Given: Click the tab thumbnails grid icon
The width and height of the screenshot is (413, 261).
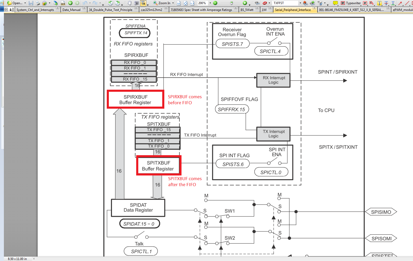Looking at the screenshot, I should 6,10.
